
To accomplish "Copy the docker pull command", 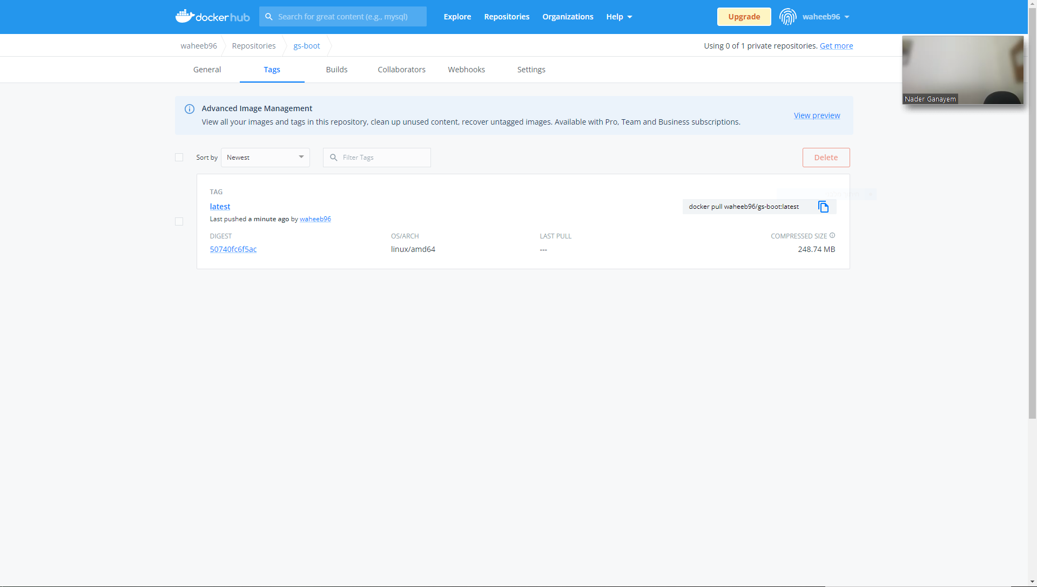I will click(823, 207).
